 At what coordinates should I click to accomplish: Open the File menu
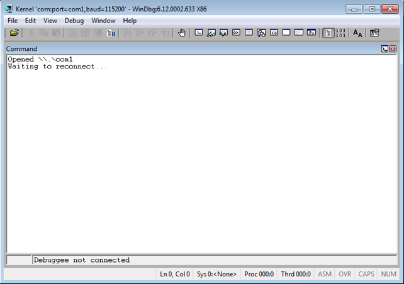13,21
